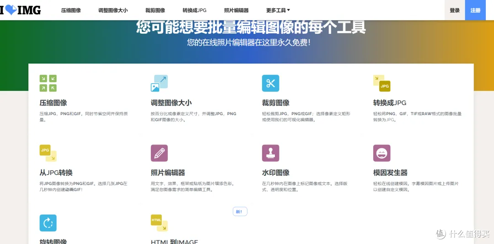
Task: Click the scissors Crop Image icon
Action: [x=270, y=83]
